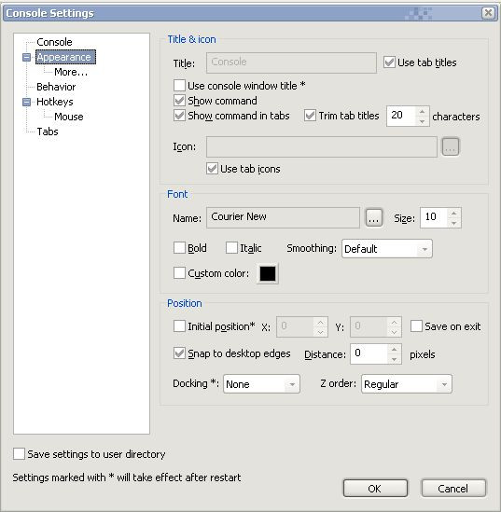The height and width of the screenshot is (512, 501).
Task: Open the Mouse item under Hotkeys
Action: pos(69,117)
